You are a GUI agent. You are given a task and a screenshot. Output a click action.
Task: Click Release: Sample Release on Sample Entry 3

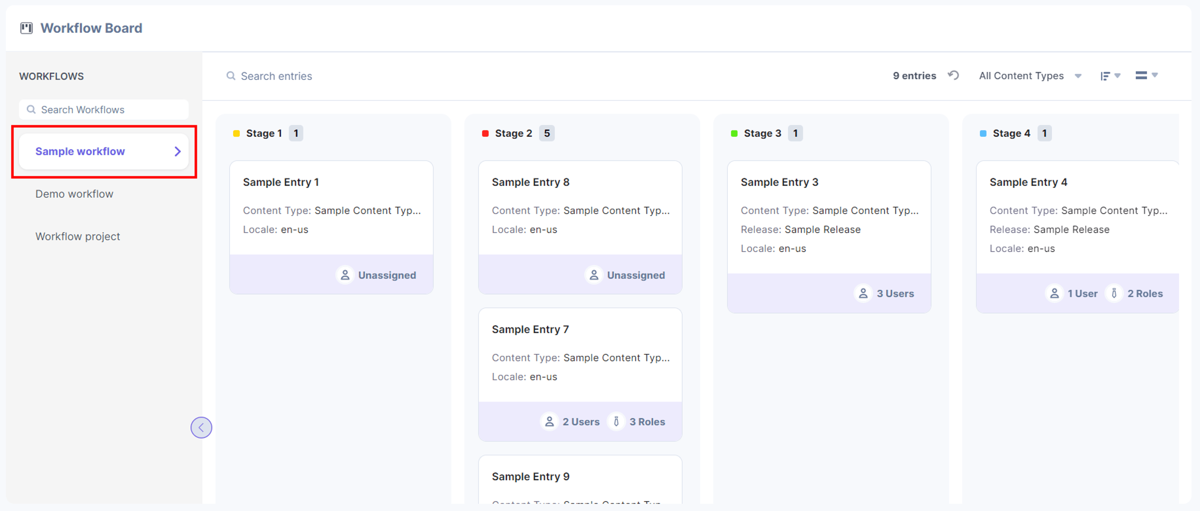(x=800, y=229)
